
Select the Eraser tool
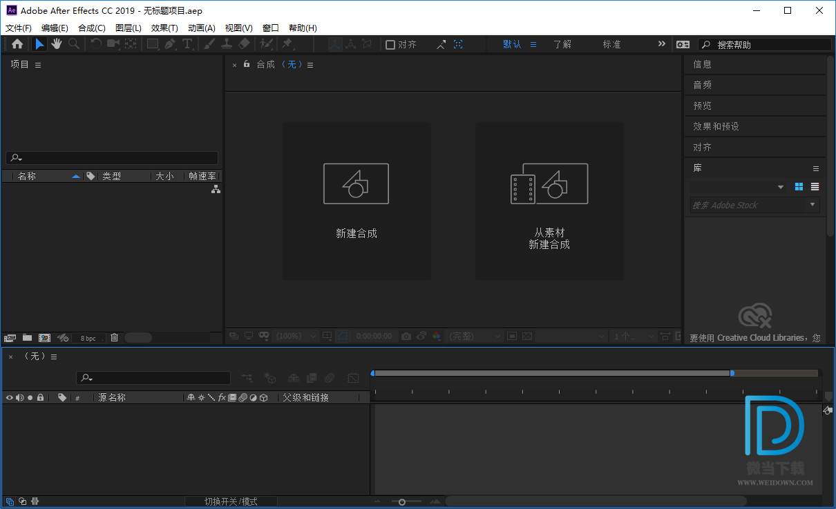pos(244,44)
